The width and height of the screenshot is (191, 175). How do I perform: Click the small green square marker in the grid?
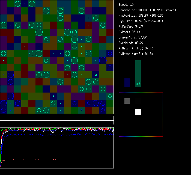click(x=95, y=75)
